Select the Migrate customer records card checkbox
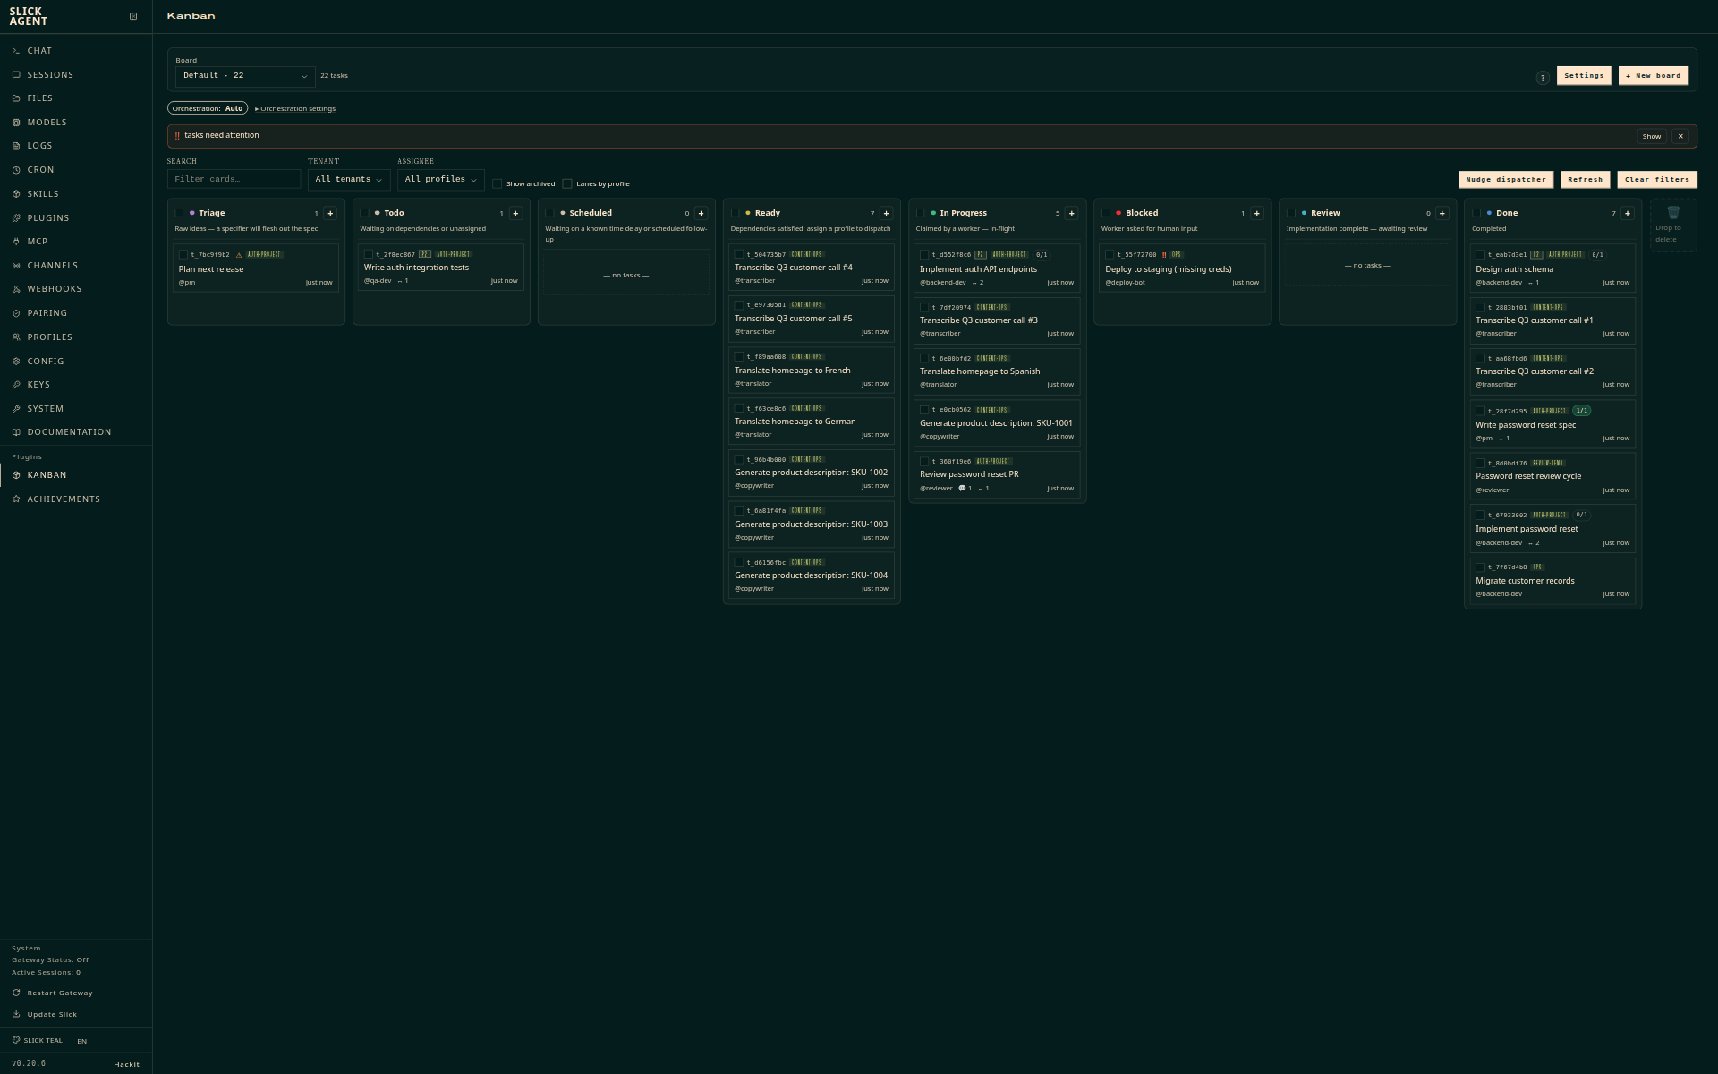The width and height of the screenshot is (1718, 1074). [1480, 567]
